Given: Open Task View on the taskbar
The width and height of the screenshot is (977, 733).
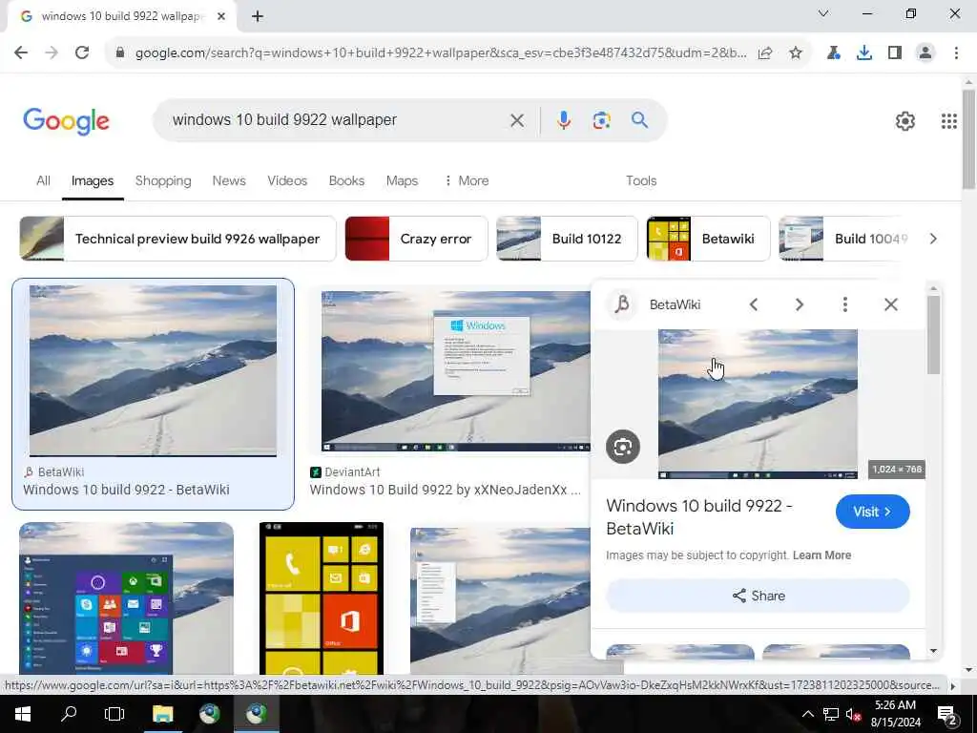Looking at the screenshot, I should coord(114,714).
